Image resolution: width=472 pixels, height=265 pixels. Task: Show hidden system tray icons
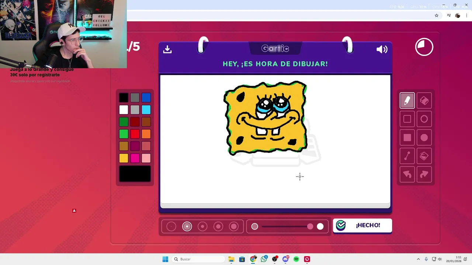click(418, 259)
